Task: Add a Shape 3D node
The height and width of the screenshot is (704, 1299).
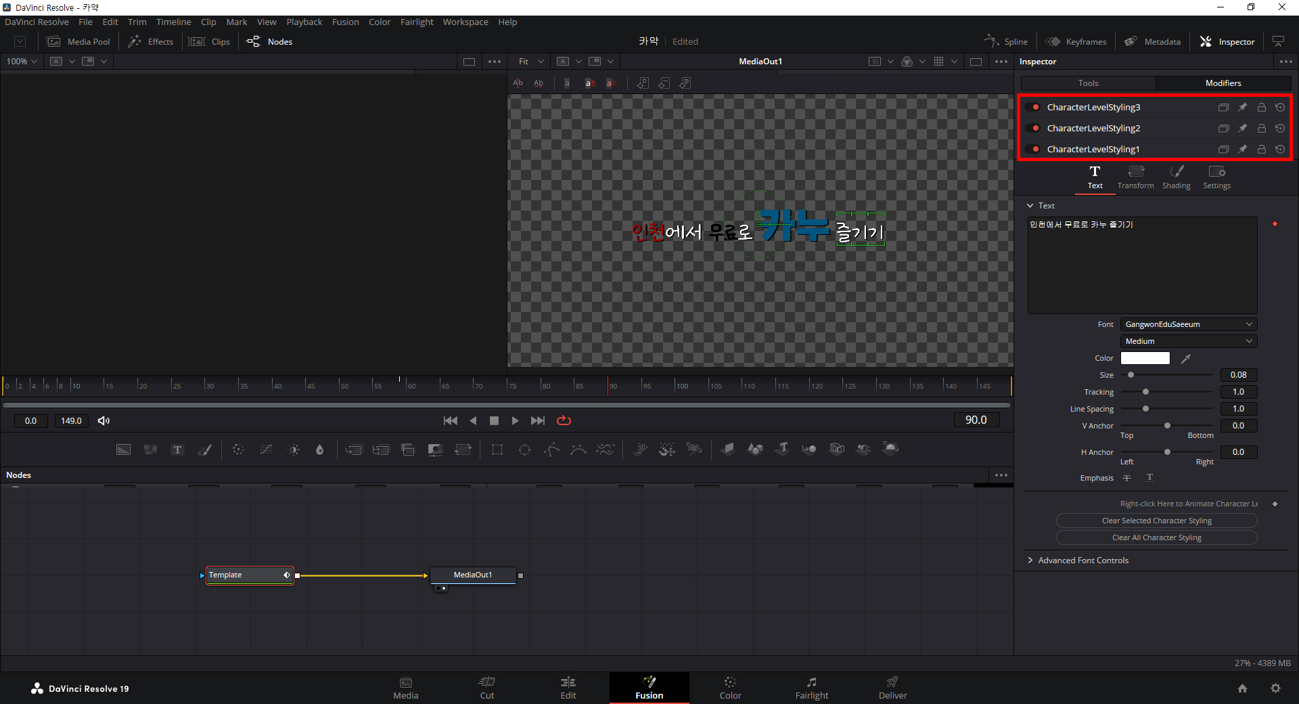Action: [x=755, y=449]
